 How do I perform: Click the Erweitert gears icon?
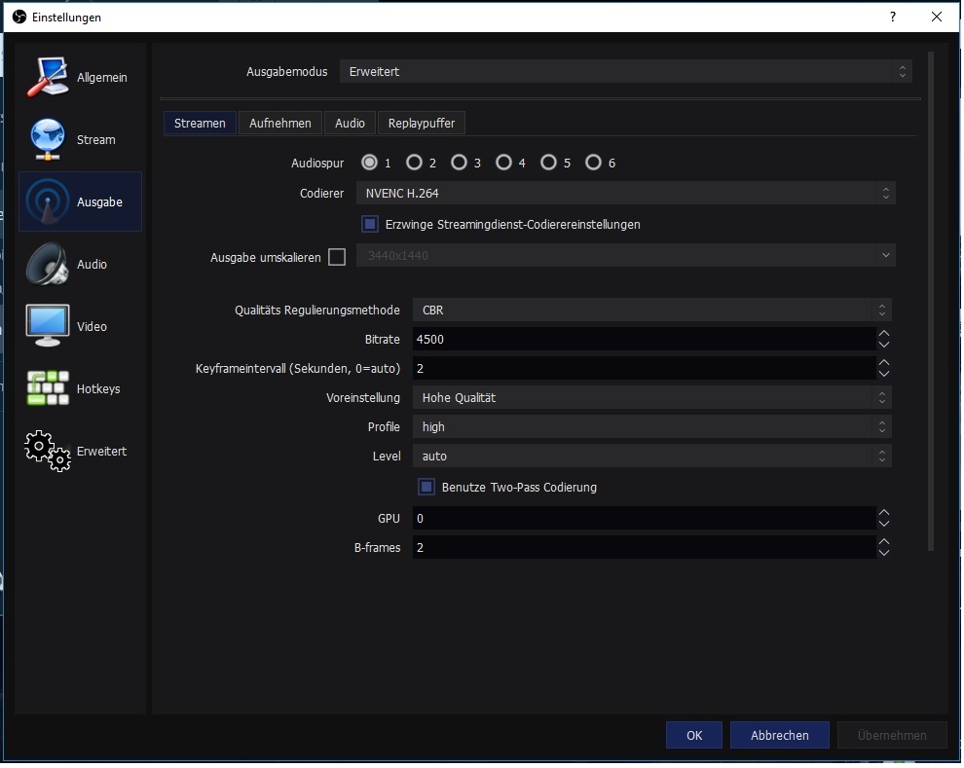point(48,452)
